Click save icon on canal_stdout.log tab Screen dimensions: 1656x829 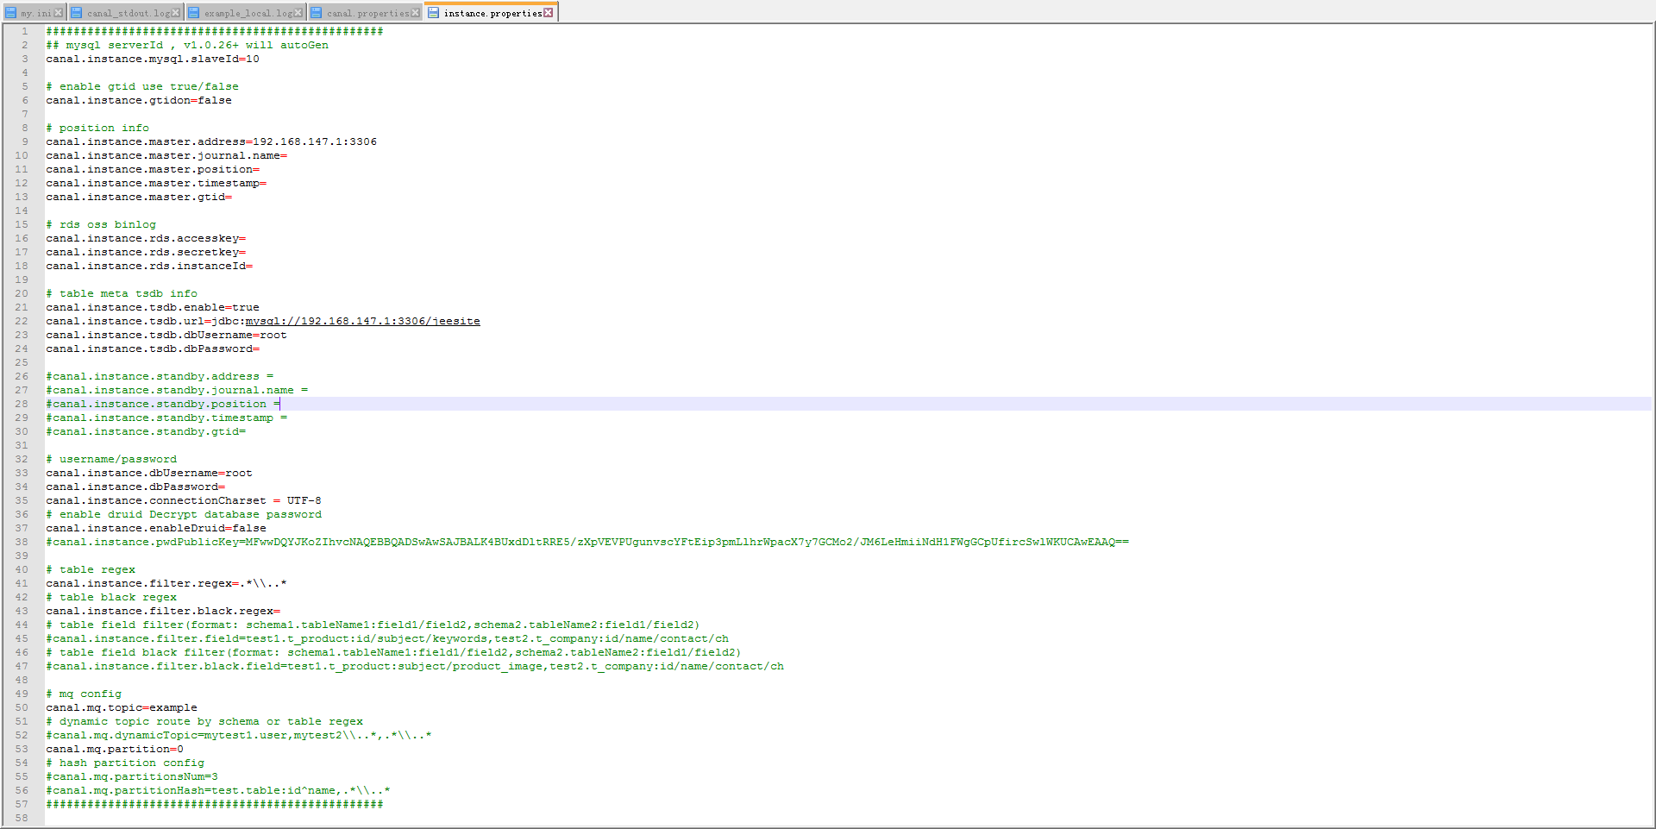(77, 13)
